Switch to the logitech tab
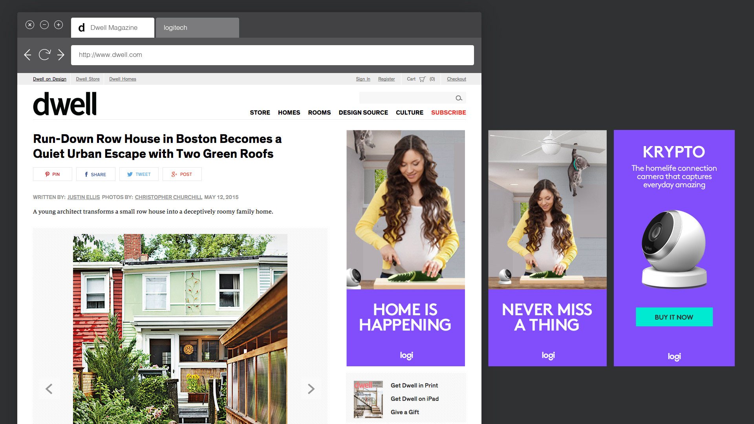Screen dimensions: 754x424 (198, 28)
